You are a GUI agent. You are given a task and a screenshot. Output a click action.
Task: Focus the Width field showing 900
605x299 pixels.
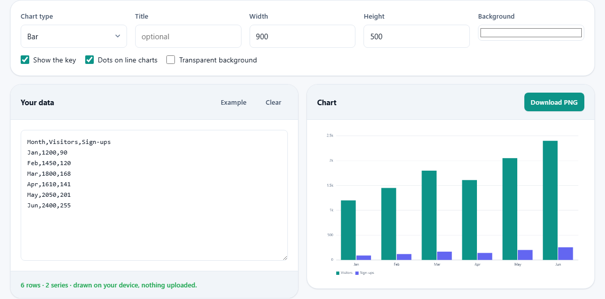[x=302, y=36]
